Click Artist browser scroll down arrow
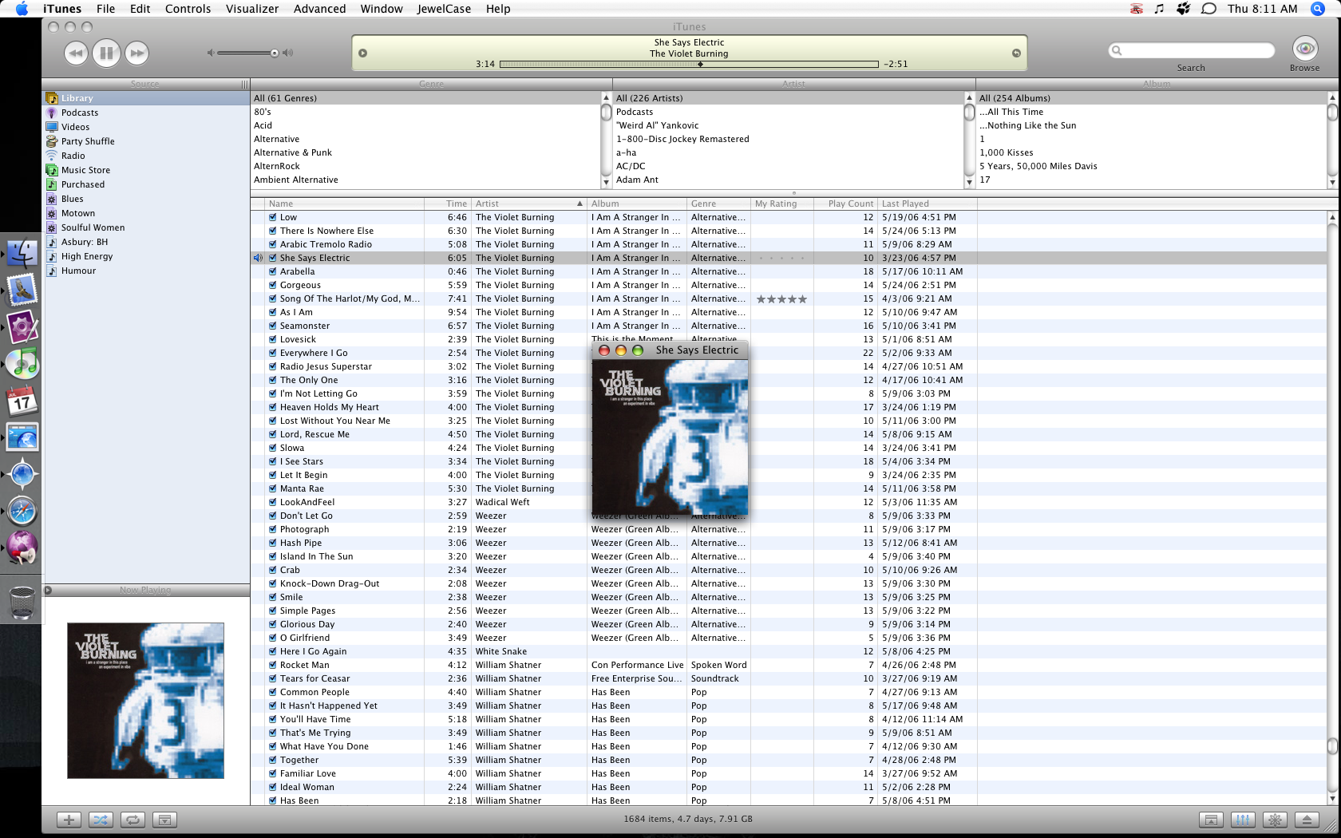The height and width of the screenshot is (838, 1341). coord(969,182)
